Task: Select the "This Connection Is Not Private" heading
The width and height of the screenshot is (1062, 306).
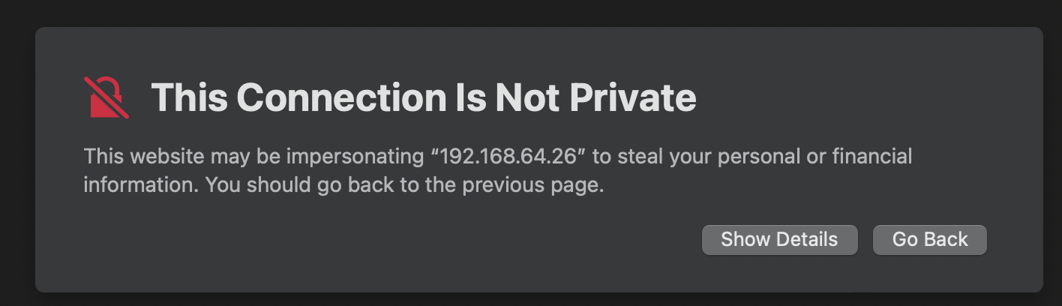Action: 424,98
